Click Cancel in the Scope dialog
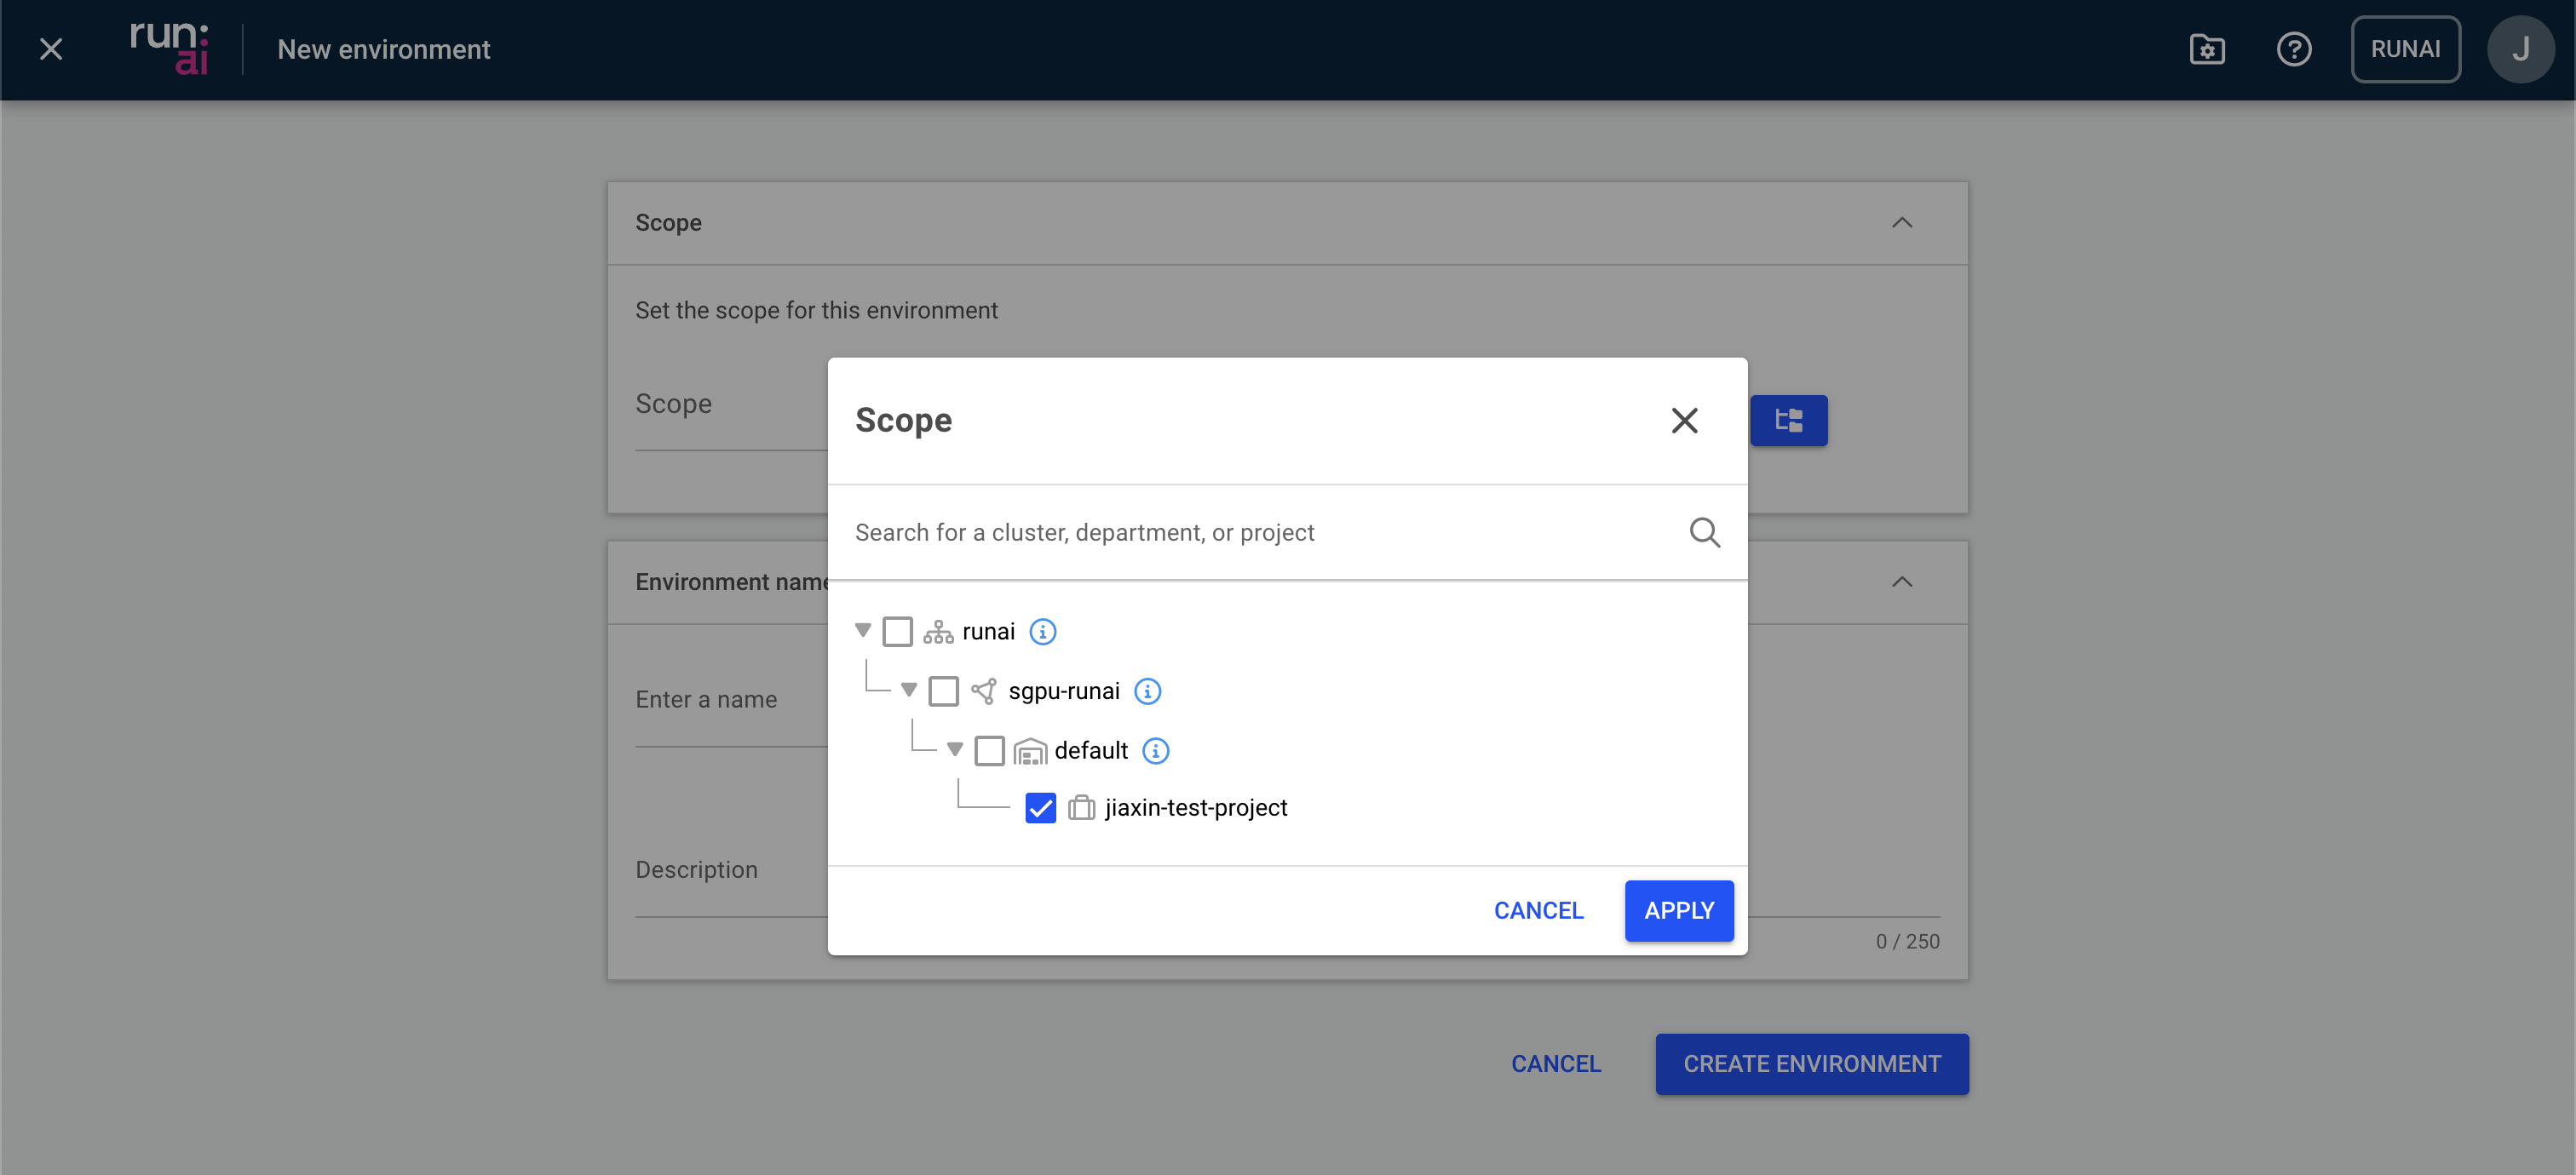The width and height of the screenshot is (2576, 1175). click(1538, 910)
